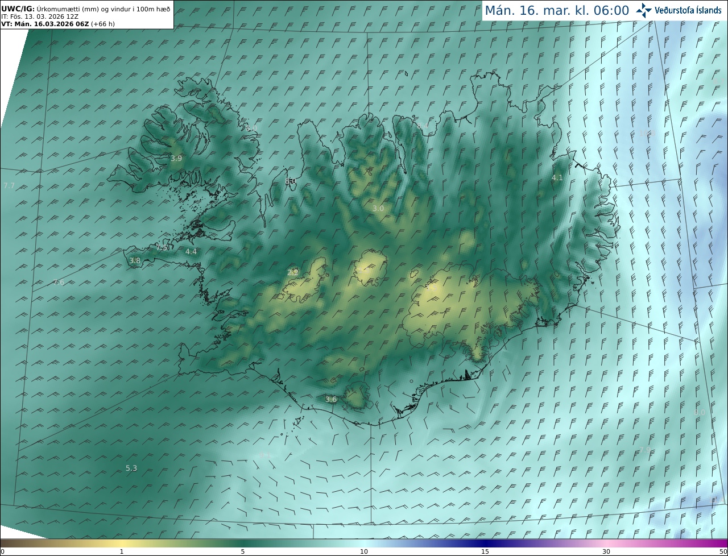Click the 4.1 value on the map
728x556 pixels.
[x=557, y=178]
